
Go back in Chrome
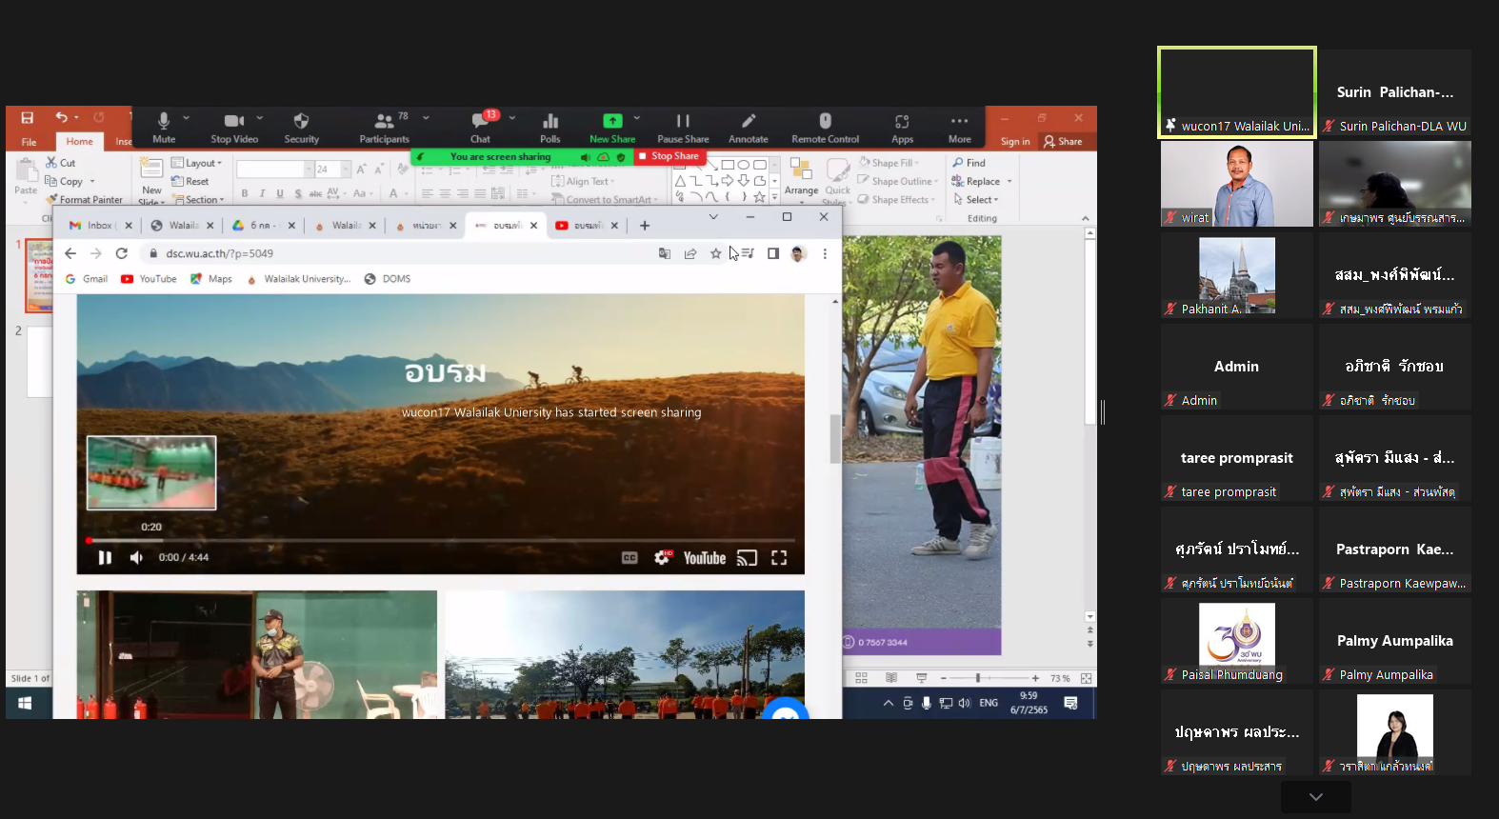(x=70, y=253)
